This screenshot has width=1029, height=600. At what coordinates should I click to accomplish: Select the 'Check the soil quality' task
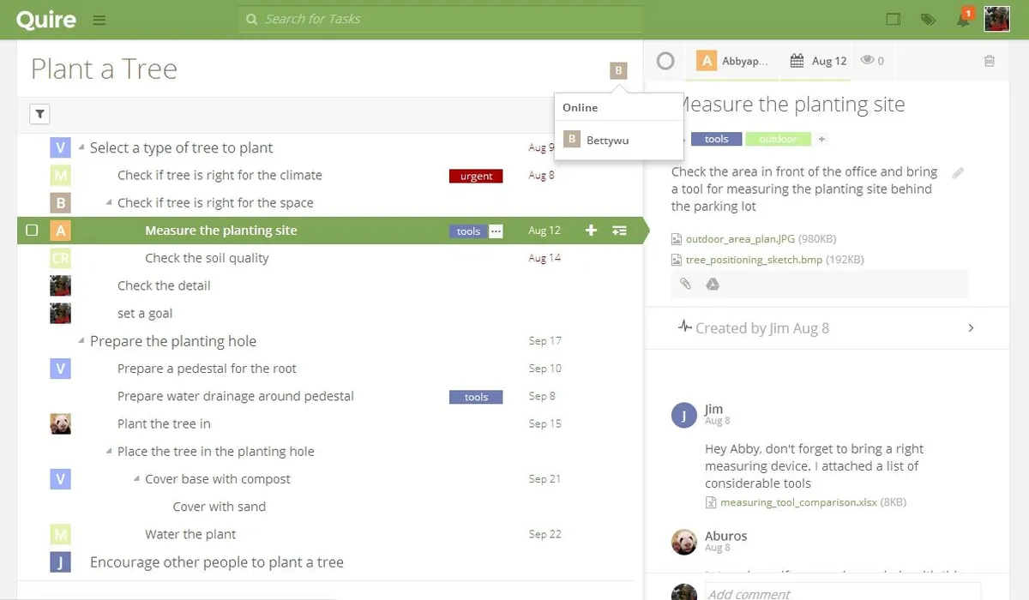point(207,258)
